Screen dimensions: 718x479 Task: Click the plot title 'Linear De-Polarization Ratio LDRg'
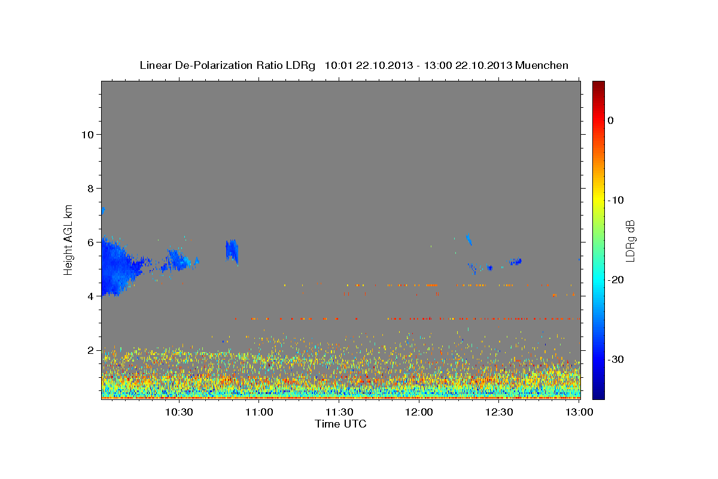tap(227, 65)
